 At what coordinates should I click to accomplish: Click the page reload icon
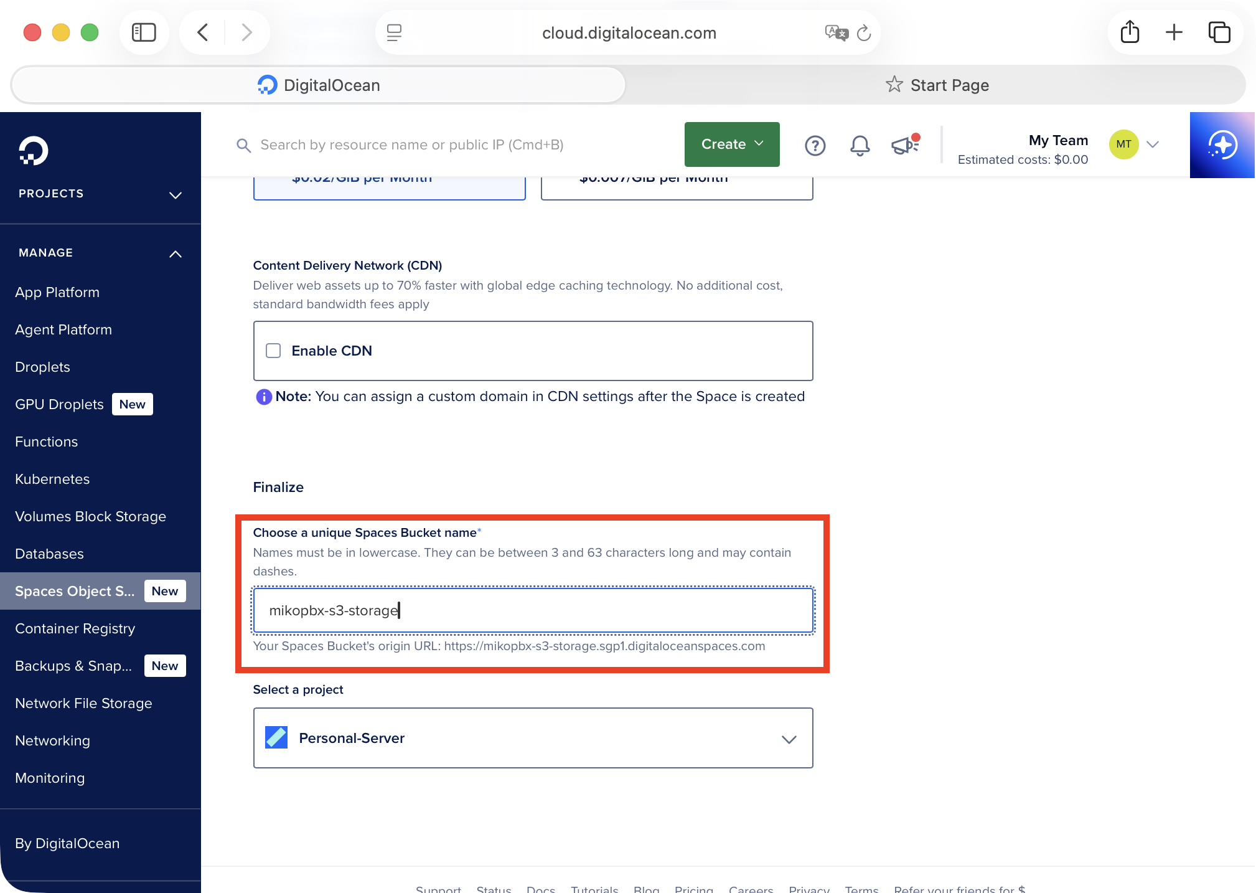tap(864, 33)
